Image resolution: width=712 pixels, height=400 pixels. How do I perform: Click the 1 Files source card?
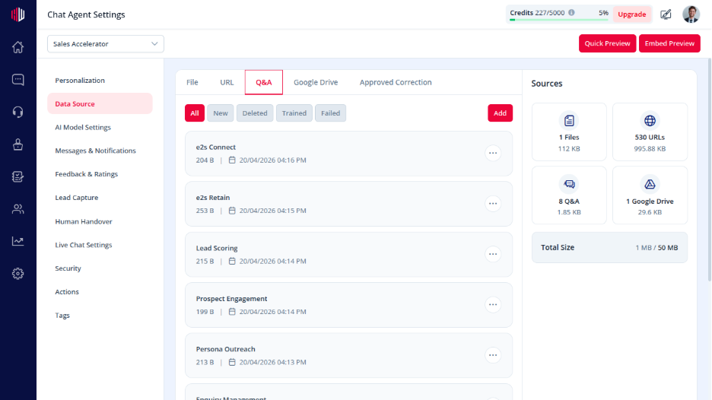click(x=569, y=132)
